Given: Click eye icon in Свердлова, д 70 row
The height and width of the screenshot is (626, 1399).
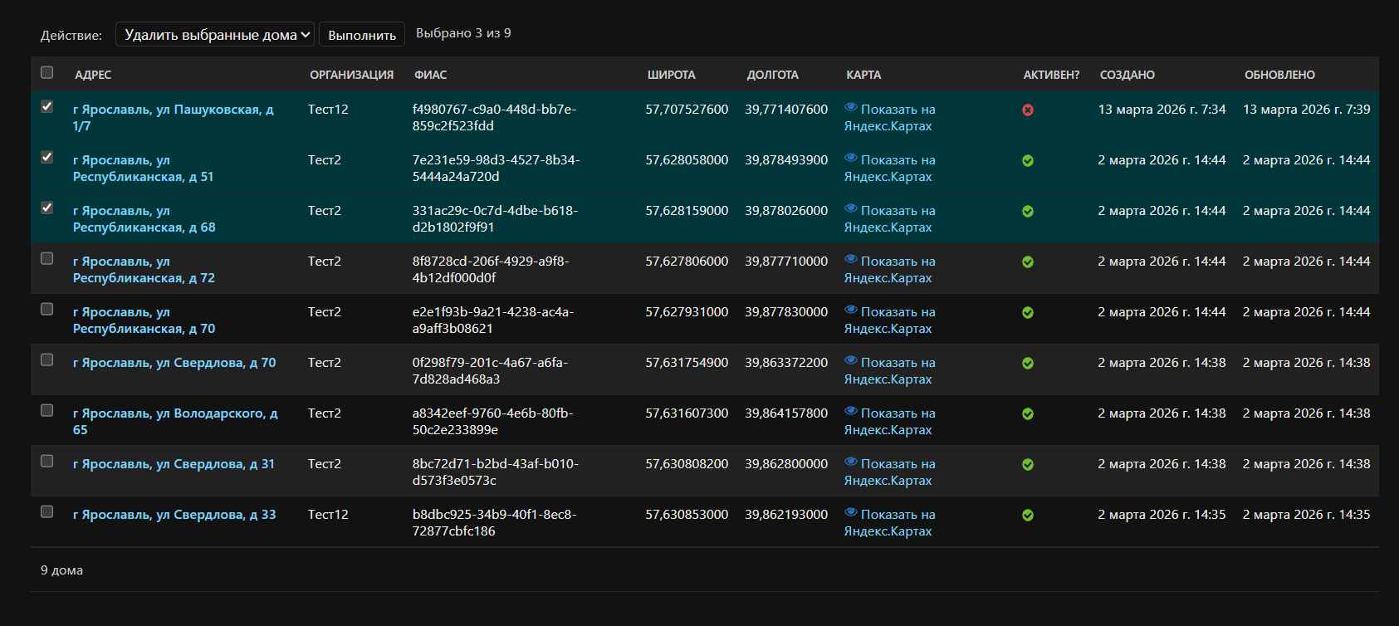Looking at the screenshot, I should point(850,361).
